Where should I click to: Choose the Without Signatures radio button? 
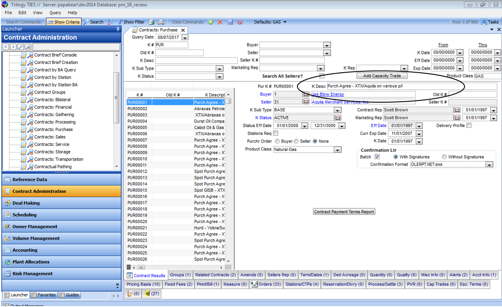click(x=444, y=157)
